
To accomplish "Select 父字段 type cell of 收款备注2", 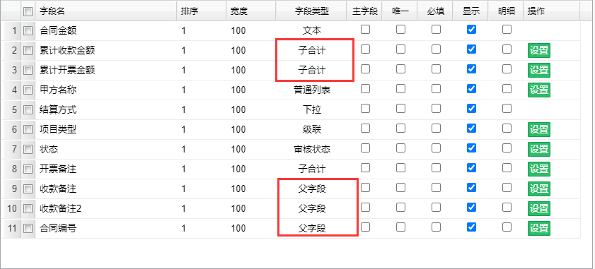I will [x=312, y=208].
